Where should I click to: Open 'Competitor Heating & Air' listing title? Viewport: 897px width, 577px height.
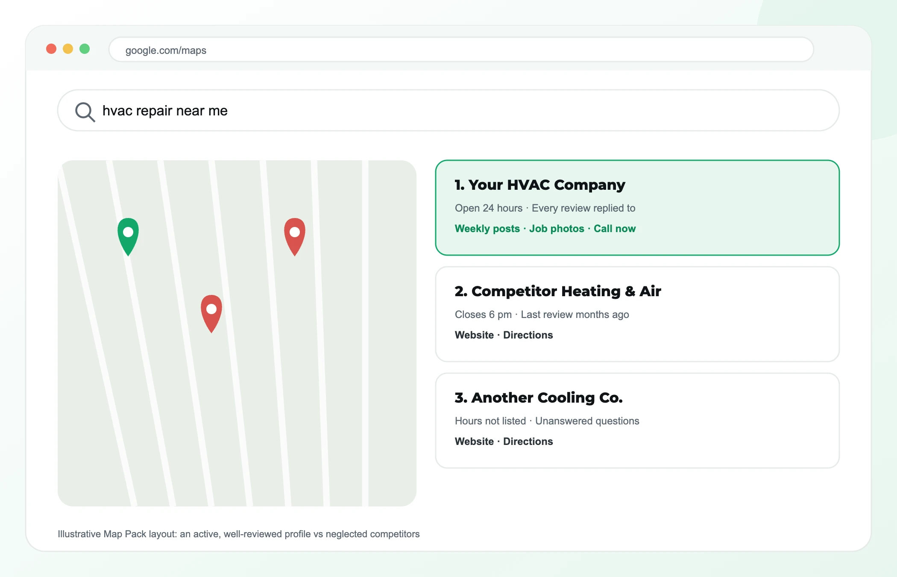558,291
